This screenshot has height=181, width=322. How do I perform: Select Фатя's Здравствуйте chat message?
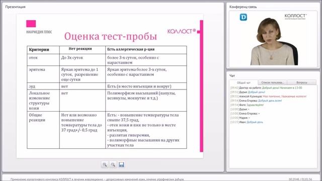(x=247, y=105)
